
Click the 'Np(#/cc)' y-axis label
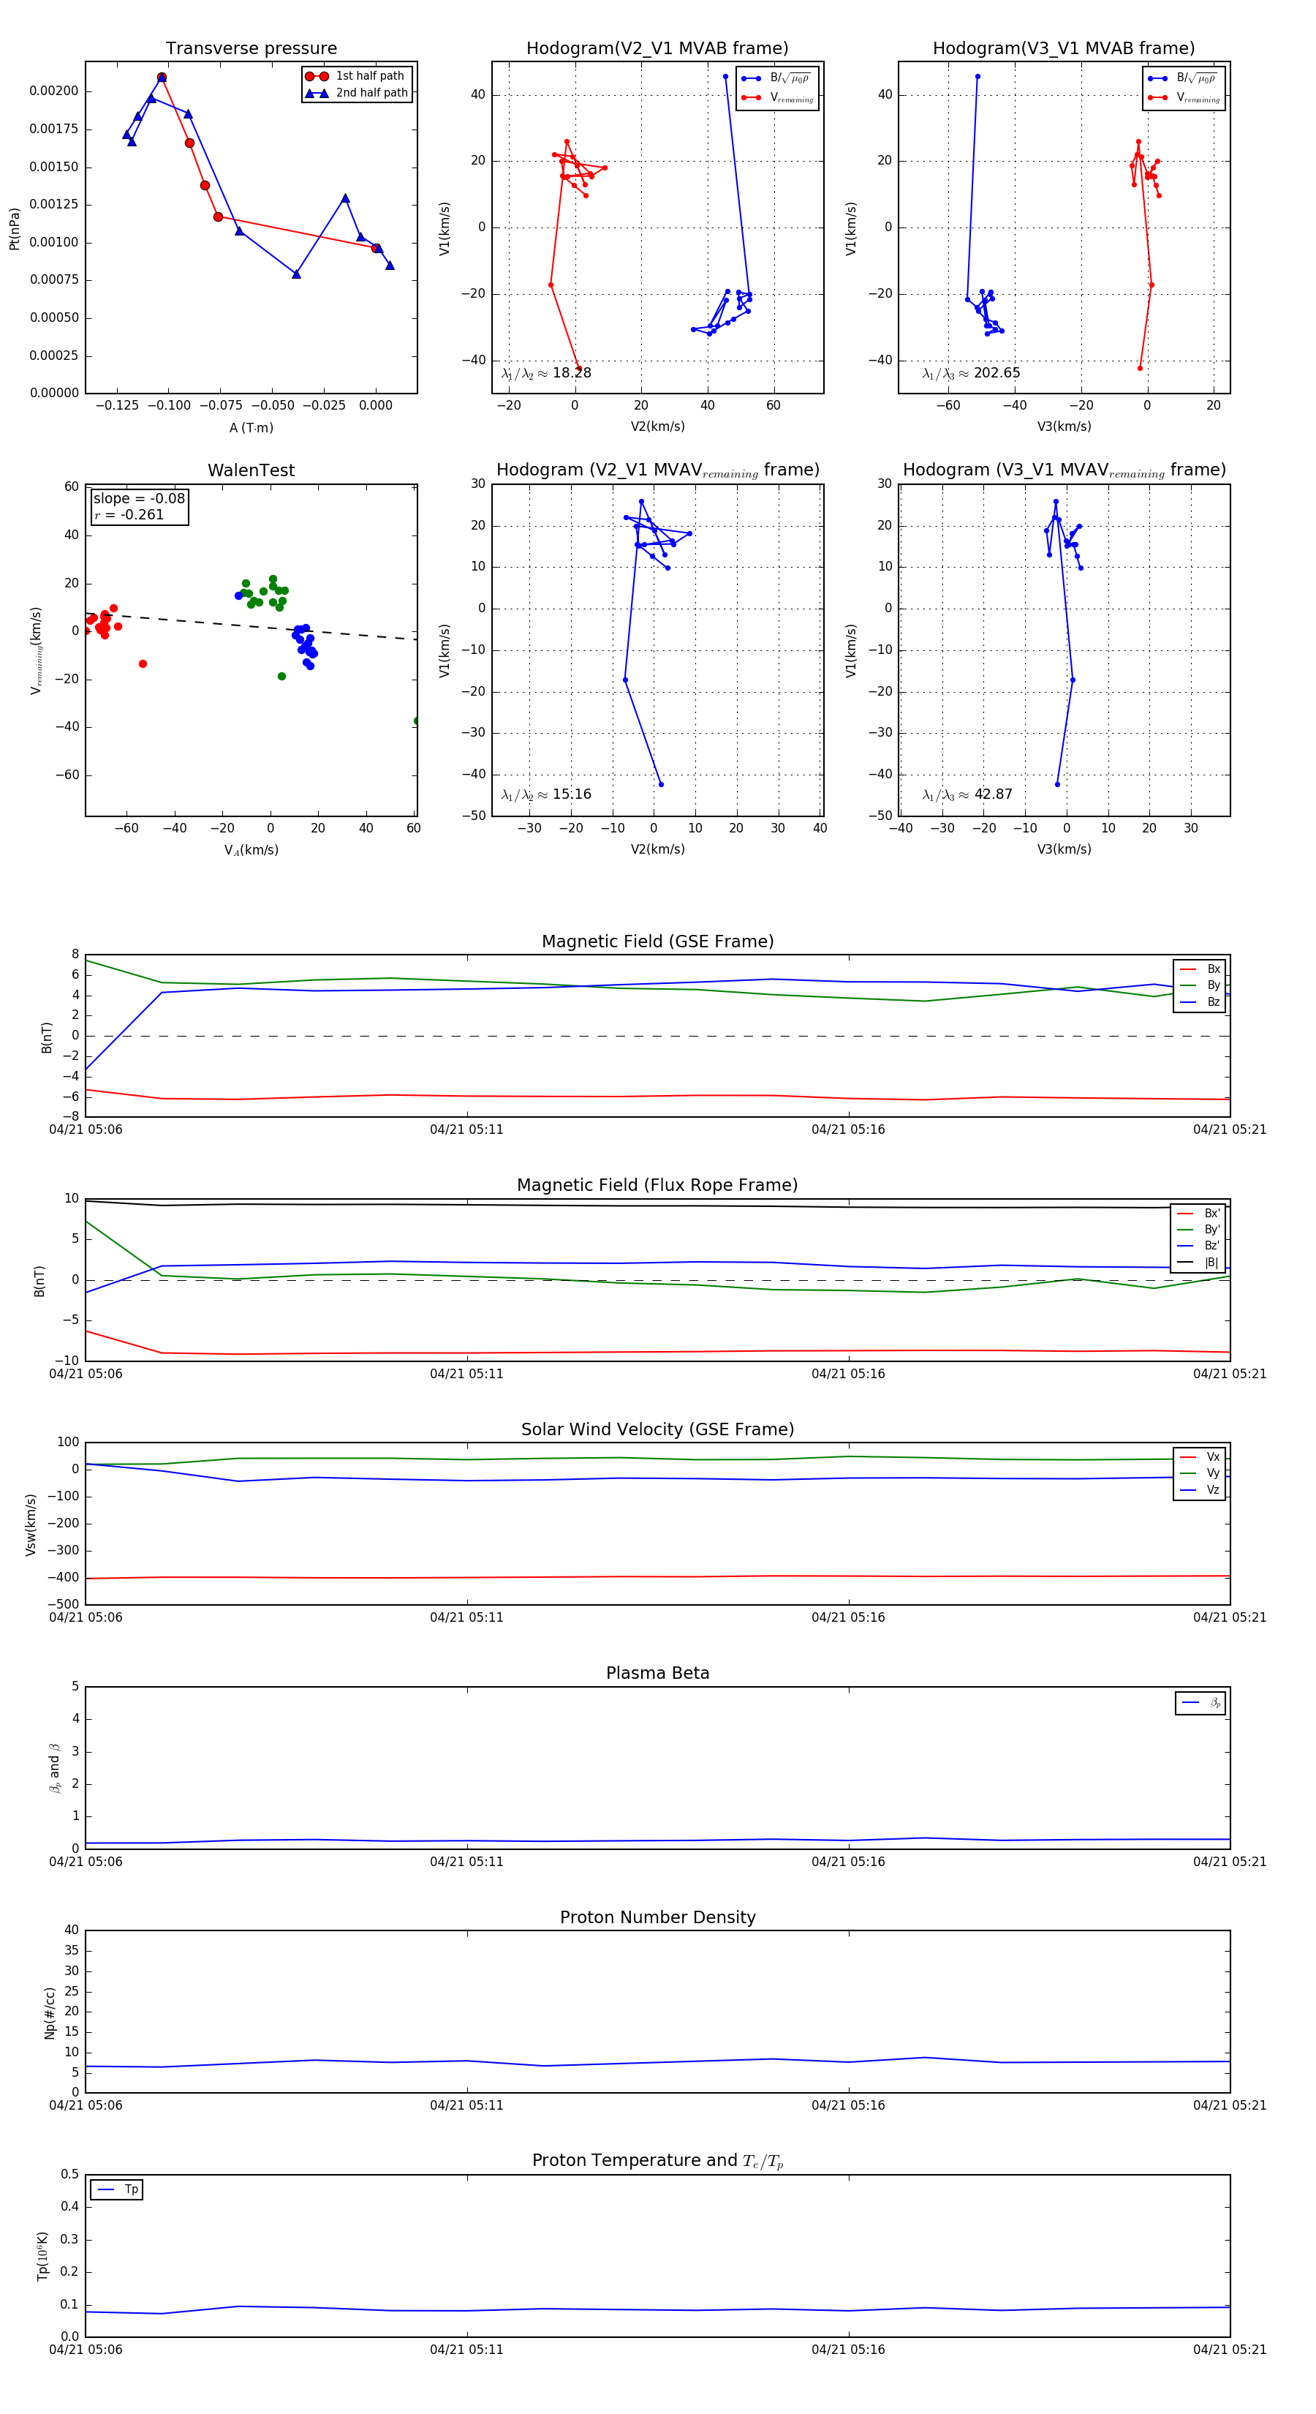pos(50,2012)
